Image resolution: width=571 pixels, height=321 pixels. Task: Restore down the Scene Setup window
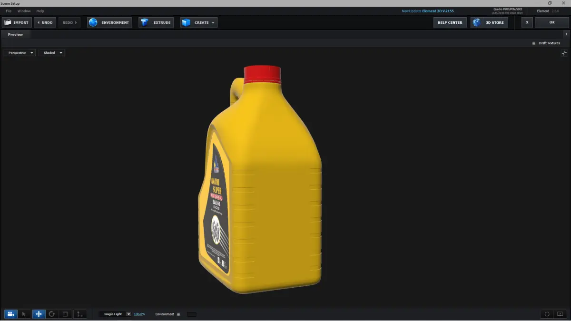click(x=550, y=3)
